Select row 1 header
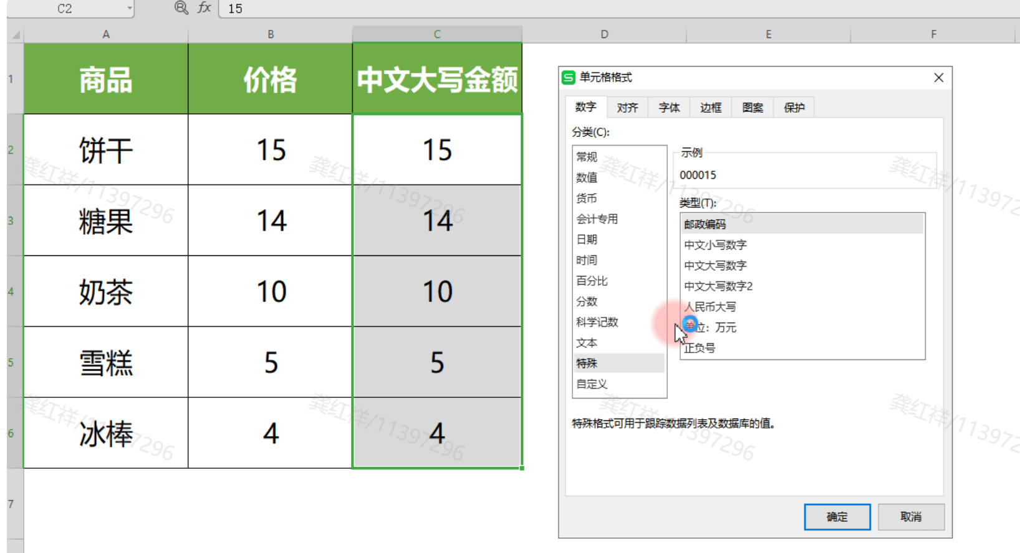The height and width of the screenshot is (553, 1020). click(15, 78)
